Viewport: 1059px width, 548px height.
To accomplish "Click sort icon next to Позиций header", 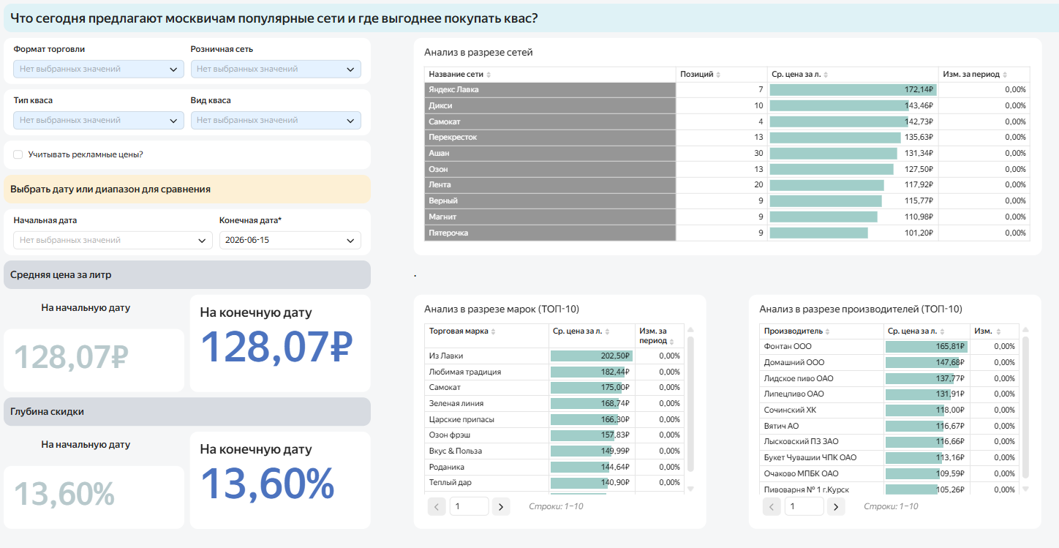I will [x=718, y=75].
